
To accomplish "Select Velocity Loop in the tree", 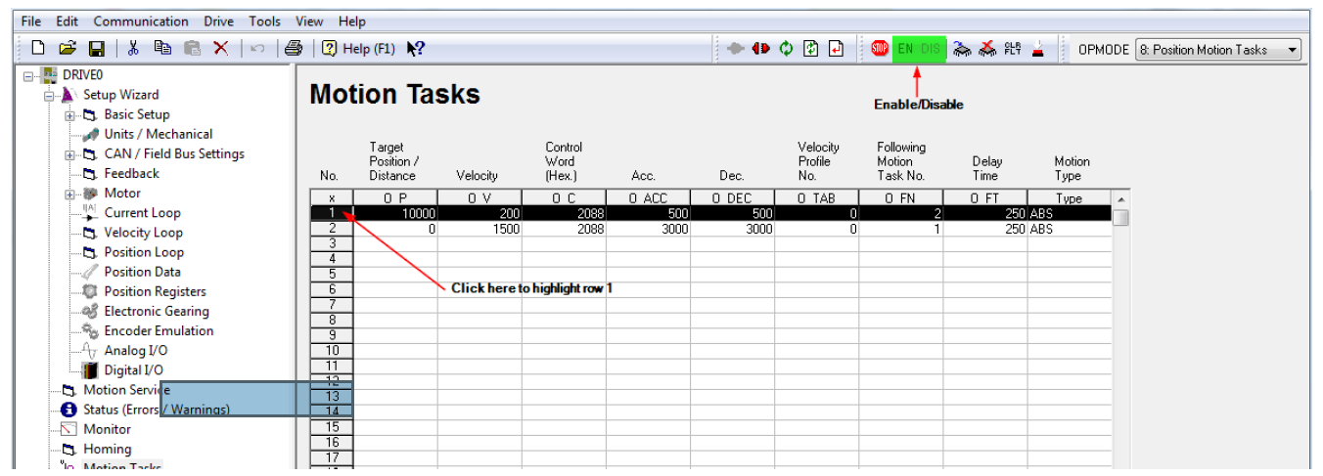I will click(x=144, y=232).
